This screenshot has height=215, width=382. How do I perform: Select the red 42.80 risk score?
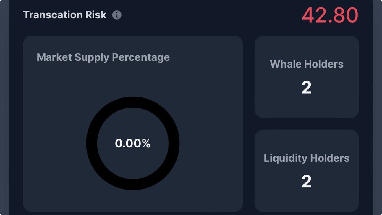pyautogui.click(x=330, y=15)
